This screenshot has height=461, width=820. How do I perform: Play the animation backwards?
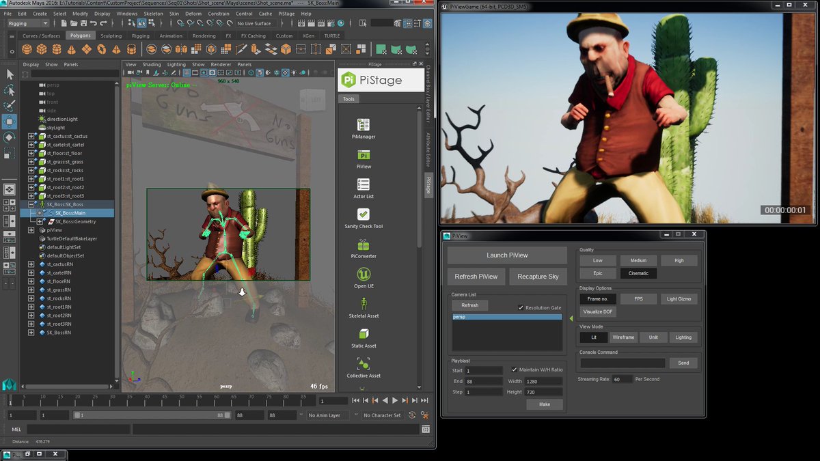[x=385, y=401]
